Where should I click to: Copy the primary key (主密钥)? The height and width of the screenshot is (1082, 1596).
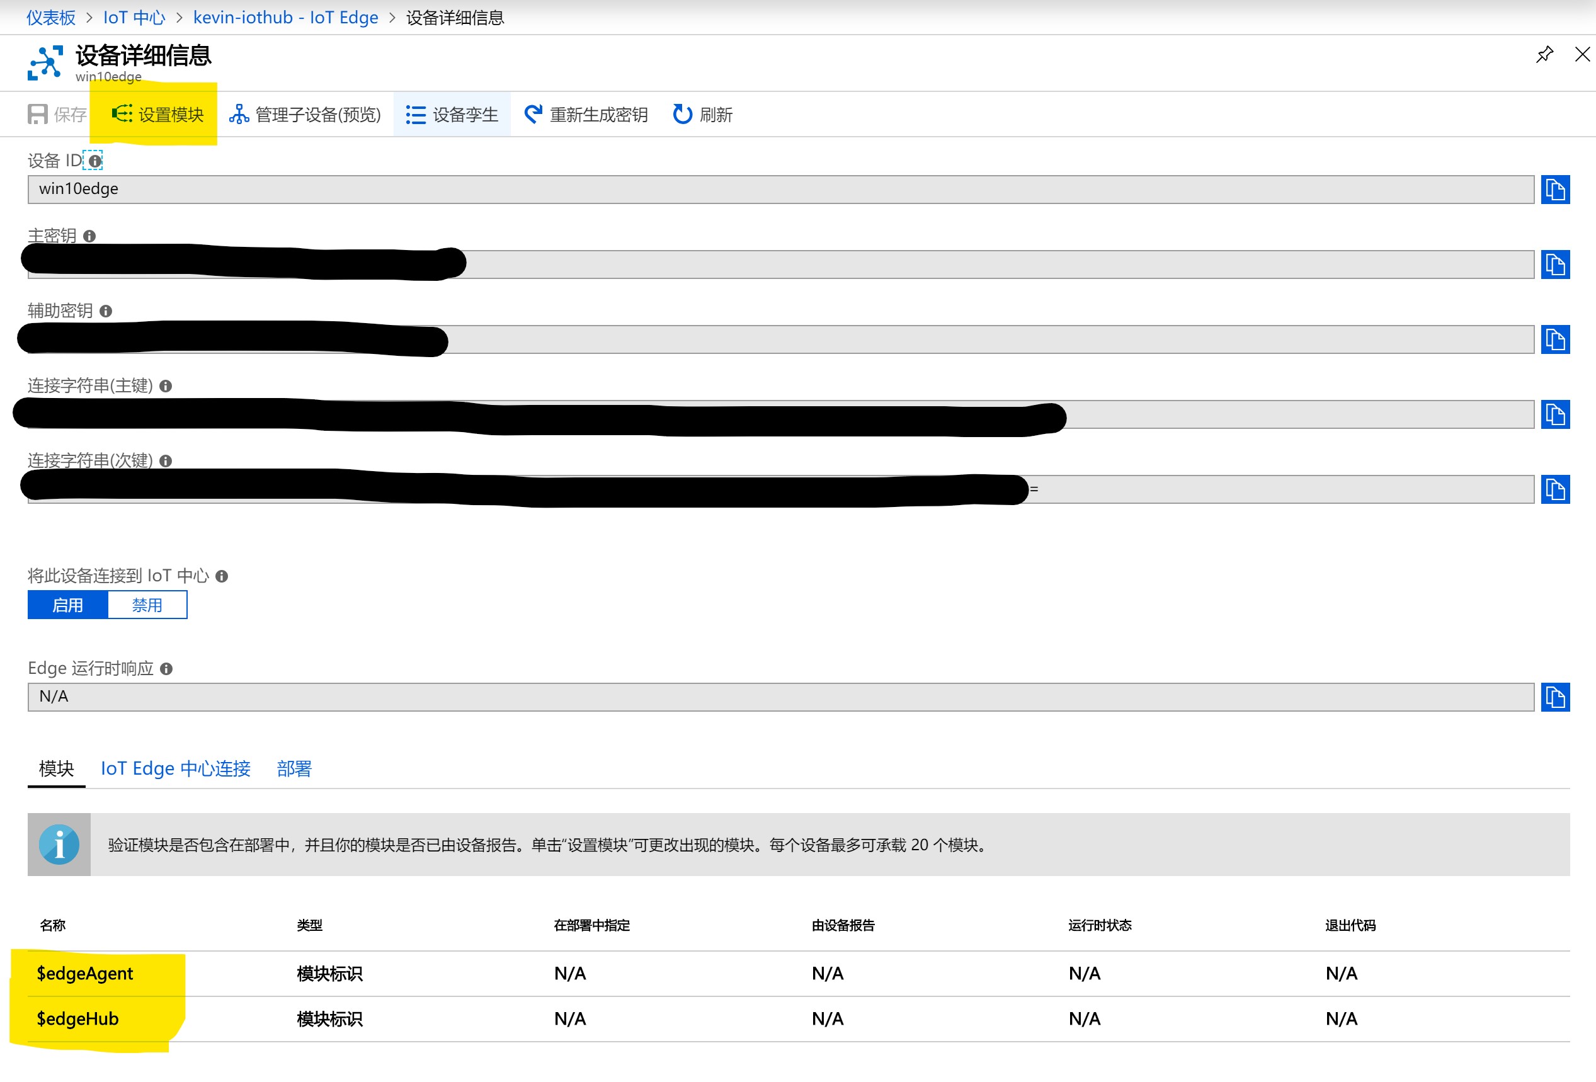pyautogui.click(x=1556, y=265)
